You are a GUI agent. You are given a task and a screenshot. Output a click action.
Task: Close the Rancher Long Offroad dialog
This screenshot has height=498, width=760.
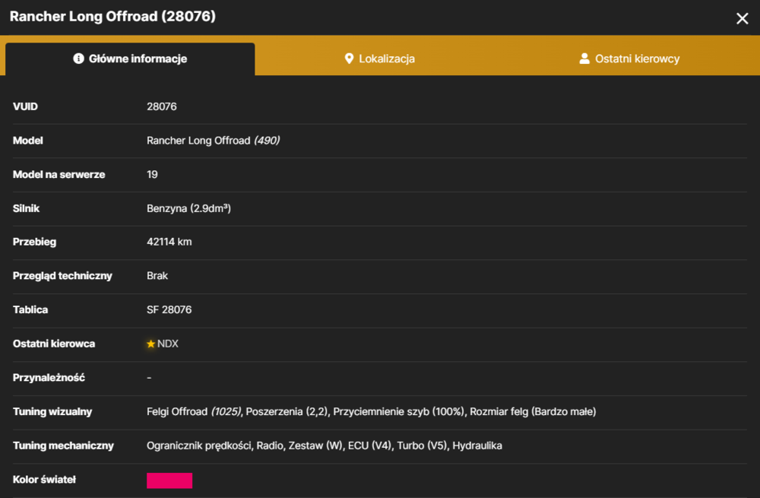click(742, 18)
